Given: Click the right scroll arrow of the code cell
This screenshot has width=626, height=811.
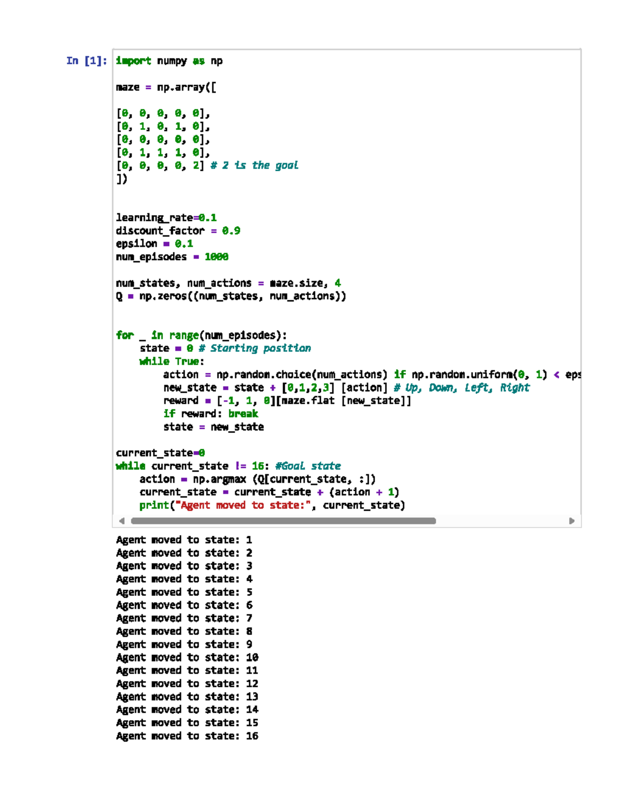Looking at the screenshot, I should pos(572,521).
